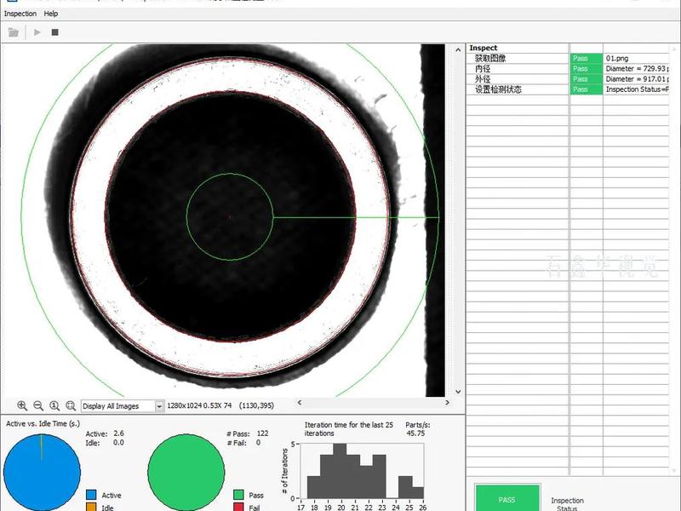Click the image view's scroll left arrow
Viewport: 681px width, 511px height.
(x=300, y=403)
